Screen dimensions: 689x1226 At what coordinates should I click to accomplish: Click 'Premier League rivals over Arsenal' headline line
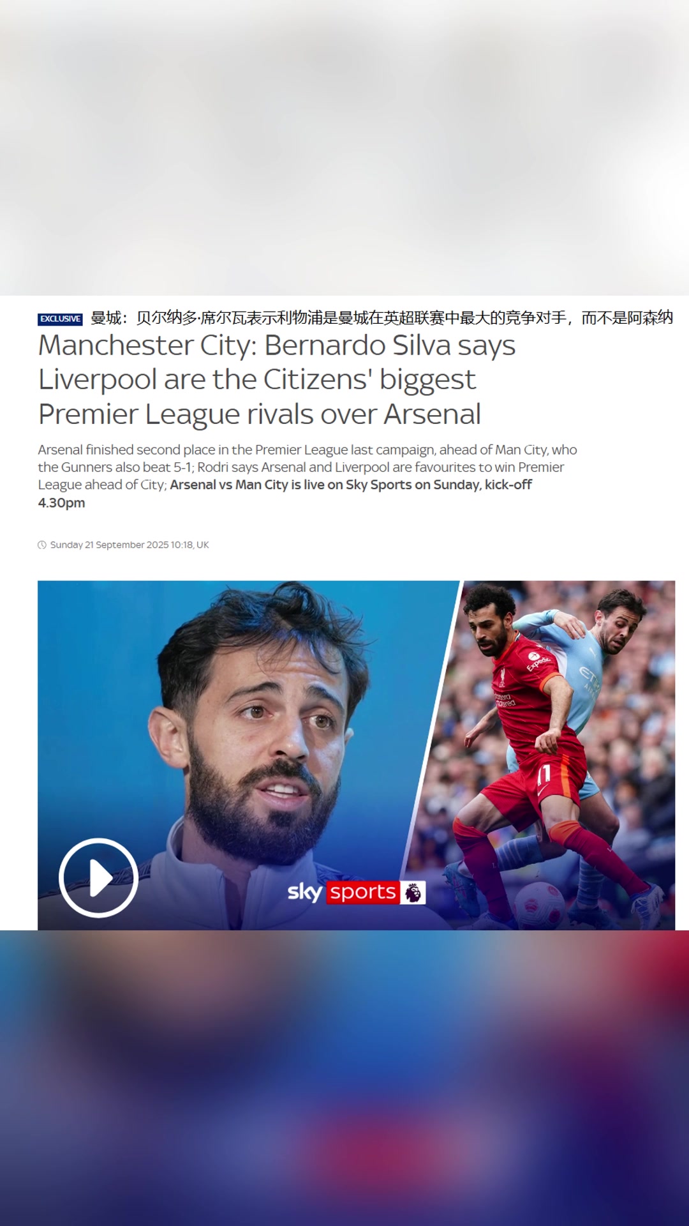(x=259, y=414)
